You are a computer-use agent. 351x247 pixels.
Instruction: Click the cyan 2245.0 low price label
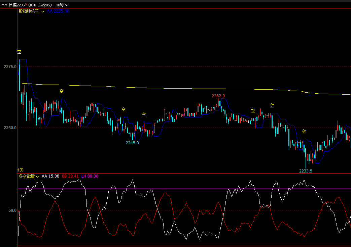tap(132, 143)
